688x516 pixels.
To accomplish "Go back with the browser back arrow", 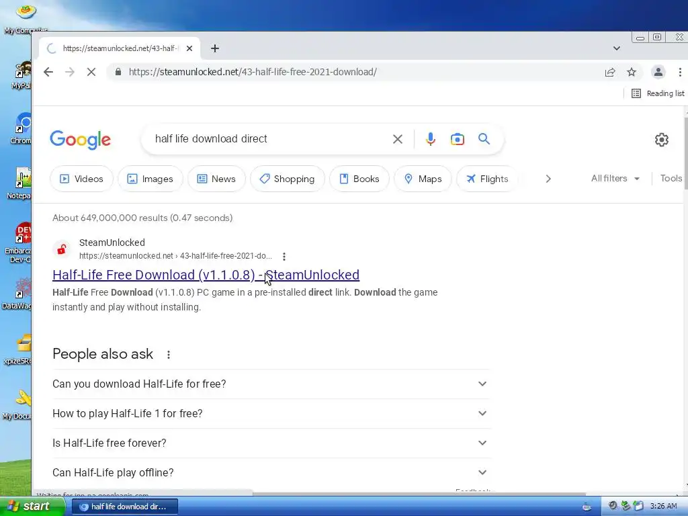I will (48, 72).
